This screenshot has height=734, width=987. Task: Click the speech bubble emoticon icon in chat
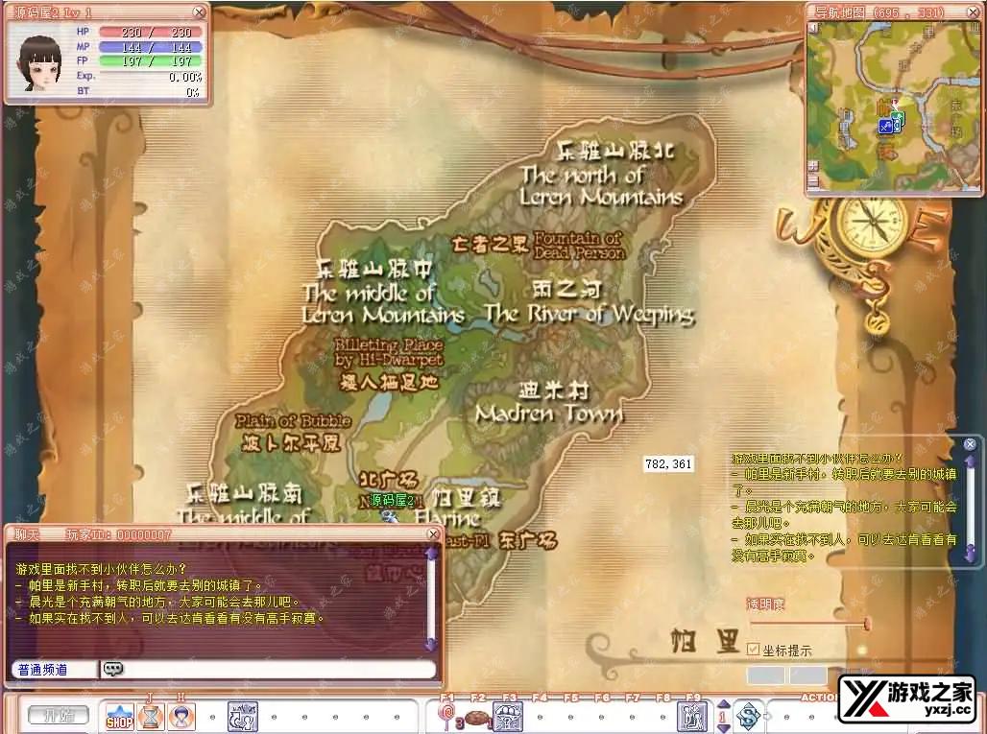tap(113, 669)
